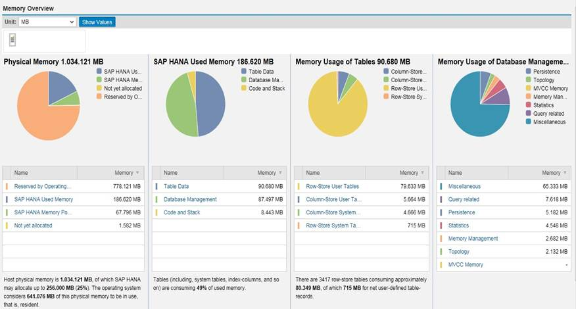Viewport: 576px width, 309px height.
Task: Click Topology legend swatch
Action: [528, 80]
